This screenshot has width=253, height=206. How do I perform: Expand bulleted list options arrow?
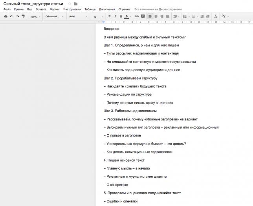click(198, 16)
